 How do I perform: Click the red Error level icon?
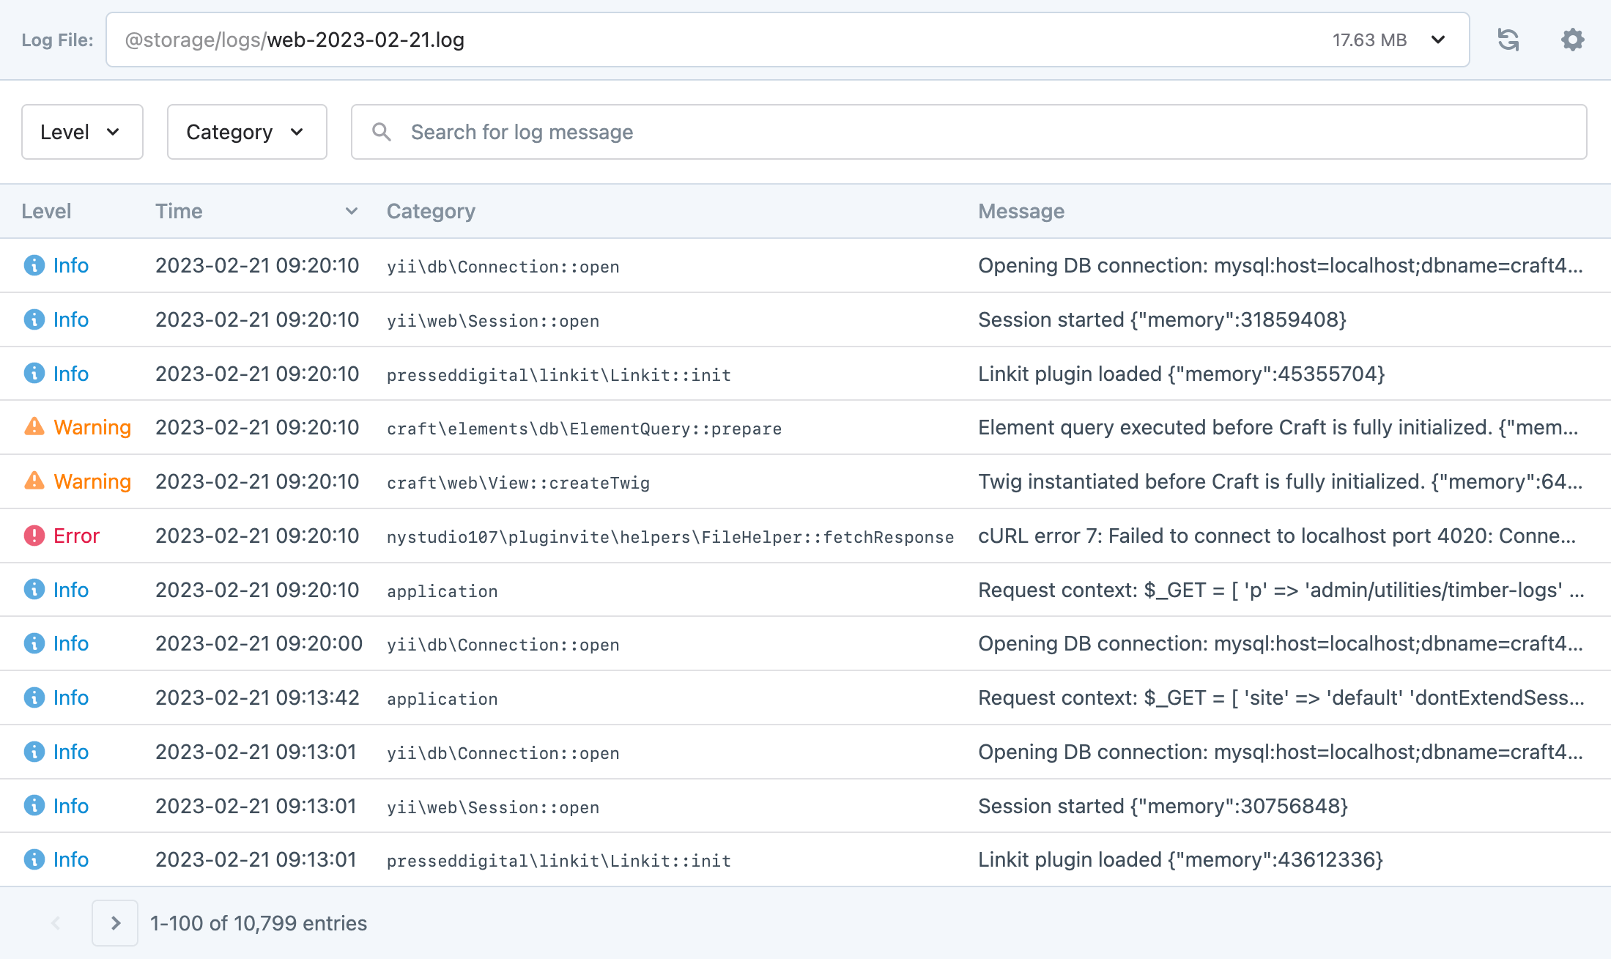tap(34, 536)
